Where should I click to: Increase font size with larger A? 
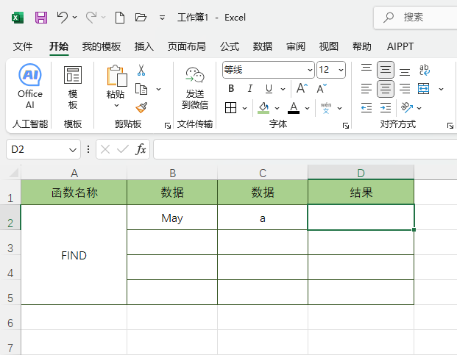tap(302, 88)
